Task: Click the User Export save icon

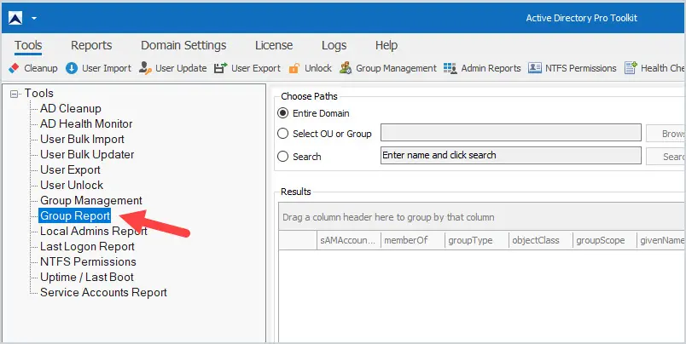Action: (220, 68)
